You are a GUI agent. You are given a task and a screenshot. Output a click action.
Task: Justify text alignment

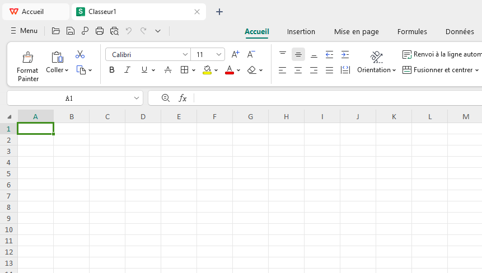click(x=330, y=70)
